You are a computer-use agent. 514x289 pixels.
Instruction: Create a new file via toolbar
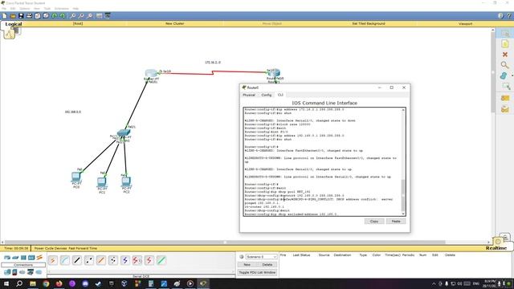pos(5,16)
